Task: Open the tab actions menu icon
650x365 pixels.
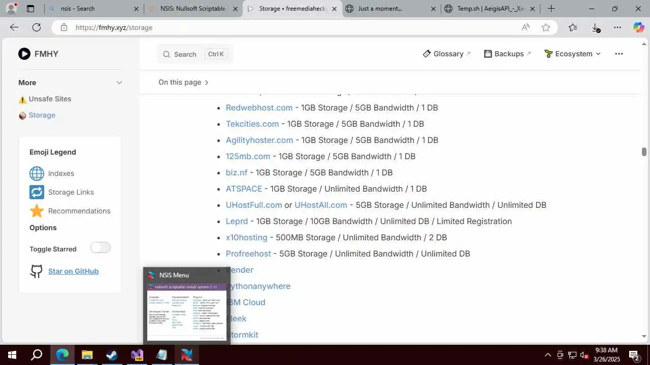Action: tap(30, 9)
